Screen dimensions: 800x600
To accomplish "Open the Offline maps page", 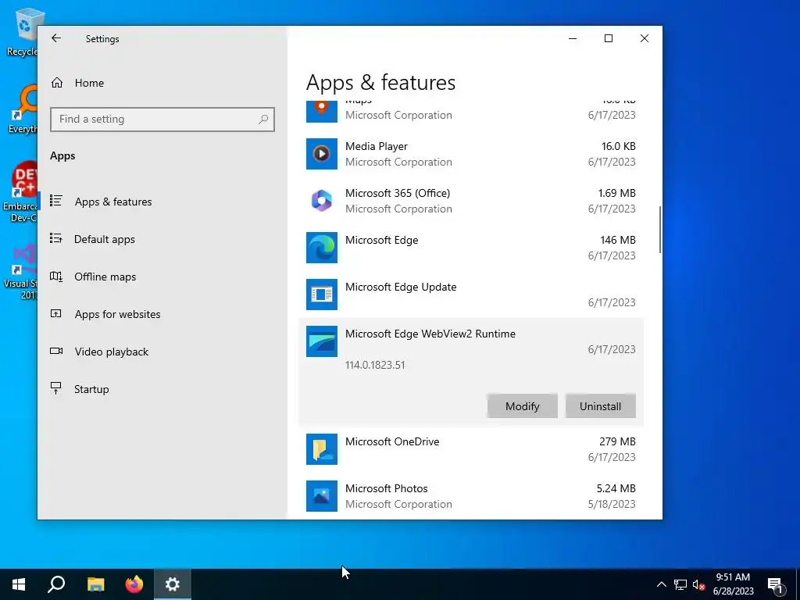I will click(x=105, y=277).
